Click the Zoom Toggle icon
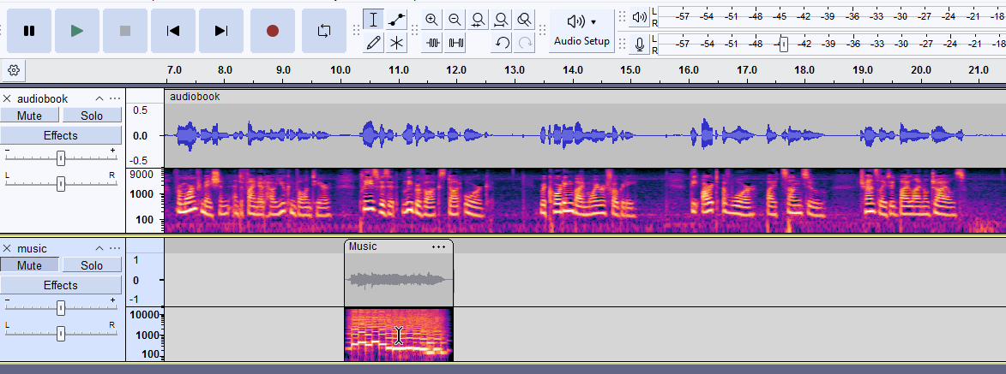 (x=525, y=19)
